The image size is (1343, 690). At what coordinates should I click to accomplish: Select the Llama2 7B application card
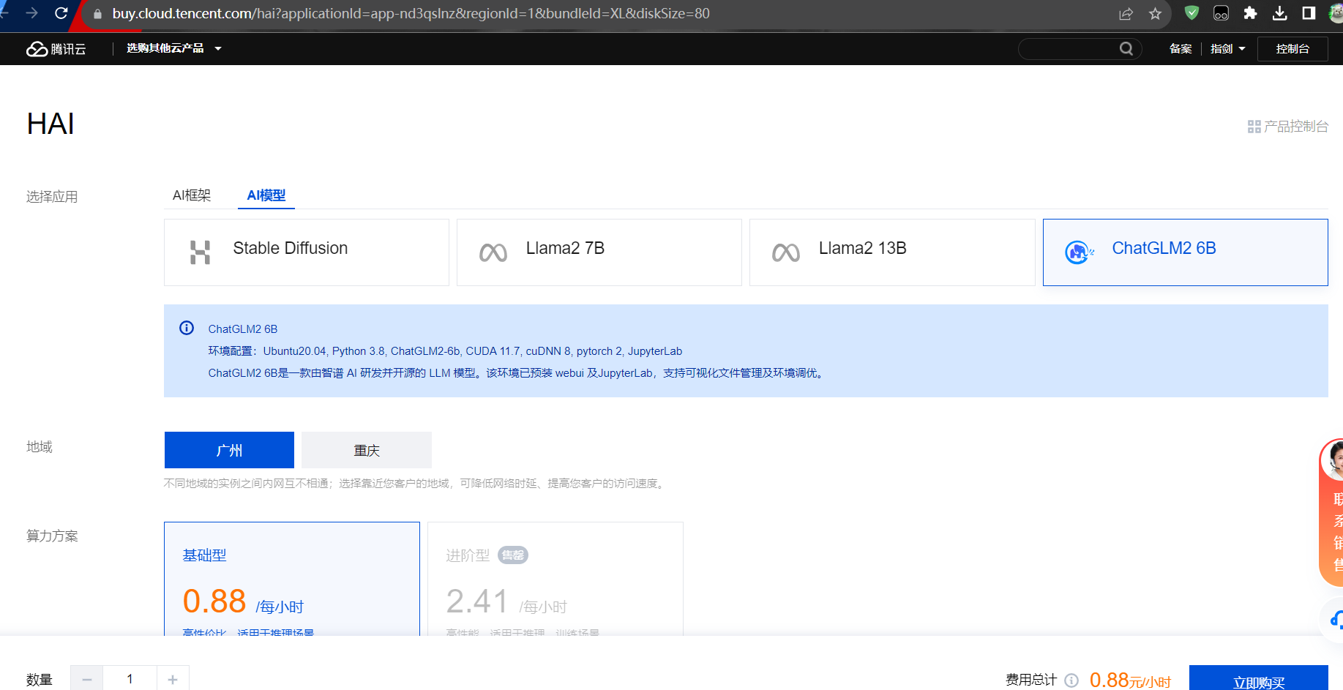pos(599,252)
